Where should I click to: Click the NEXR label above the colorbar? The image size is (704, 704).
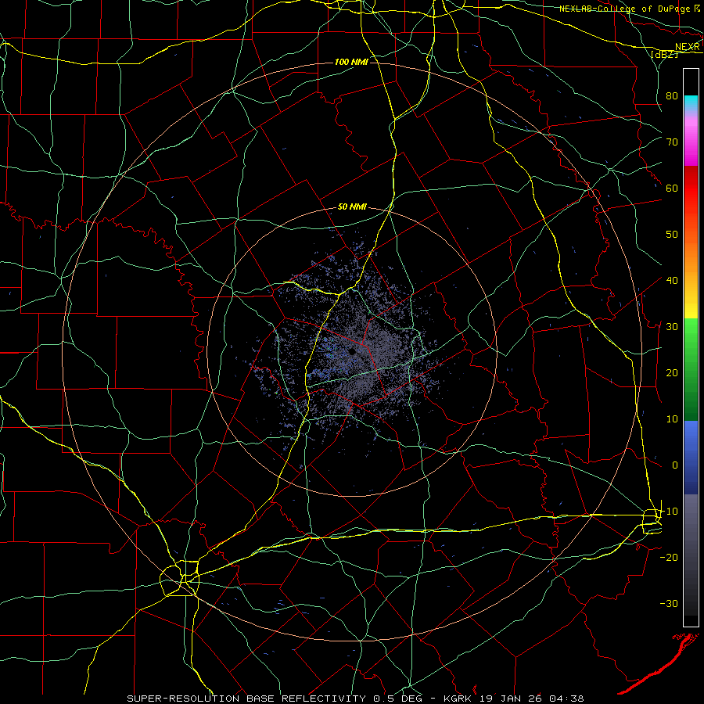[x=688, y=47]
